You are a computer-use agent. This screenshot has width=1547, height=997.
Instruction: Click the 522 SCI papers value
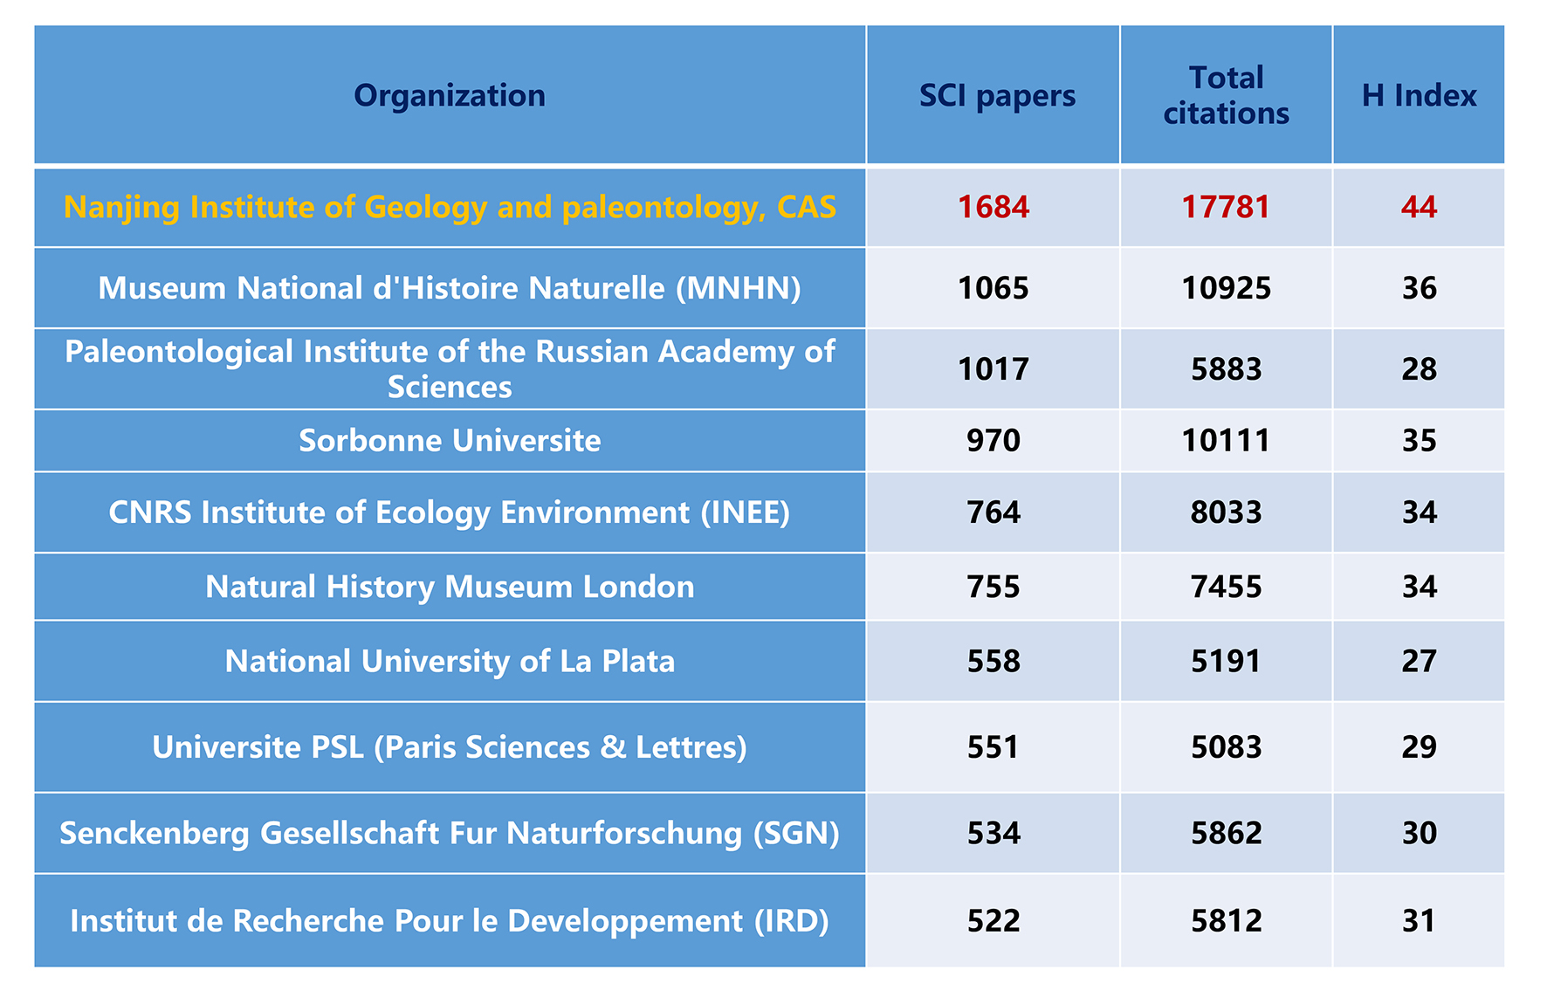tap(994, 921)
